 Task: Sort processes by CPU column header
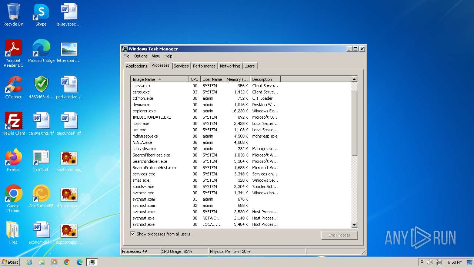tap(194, 79)
